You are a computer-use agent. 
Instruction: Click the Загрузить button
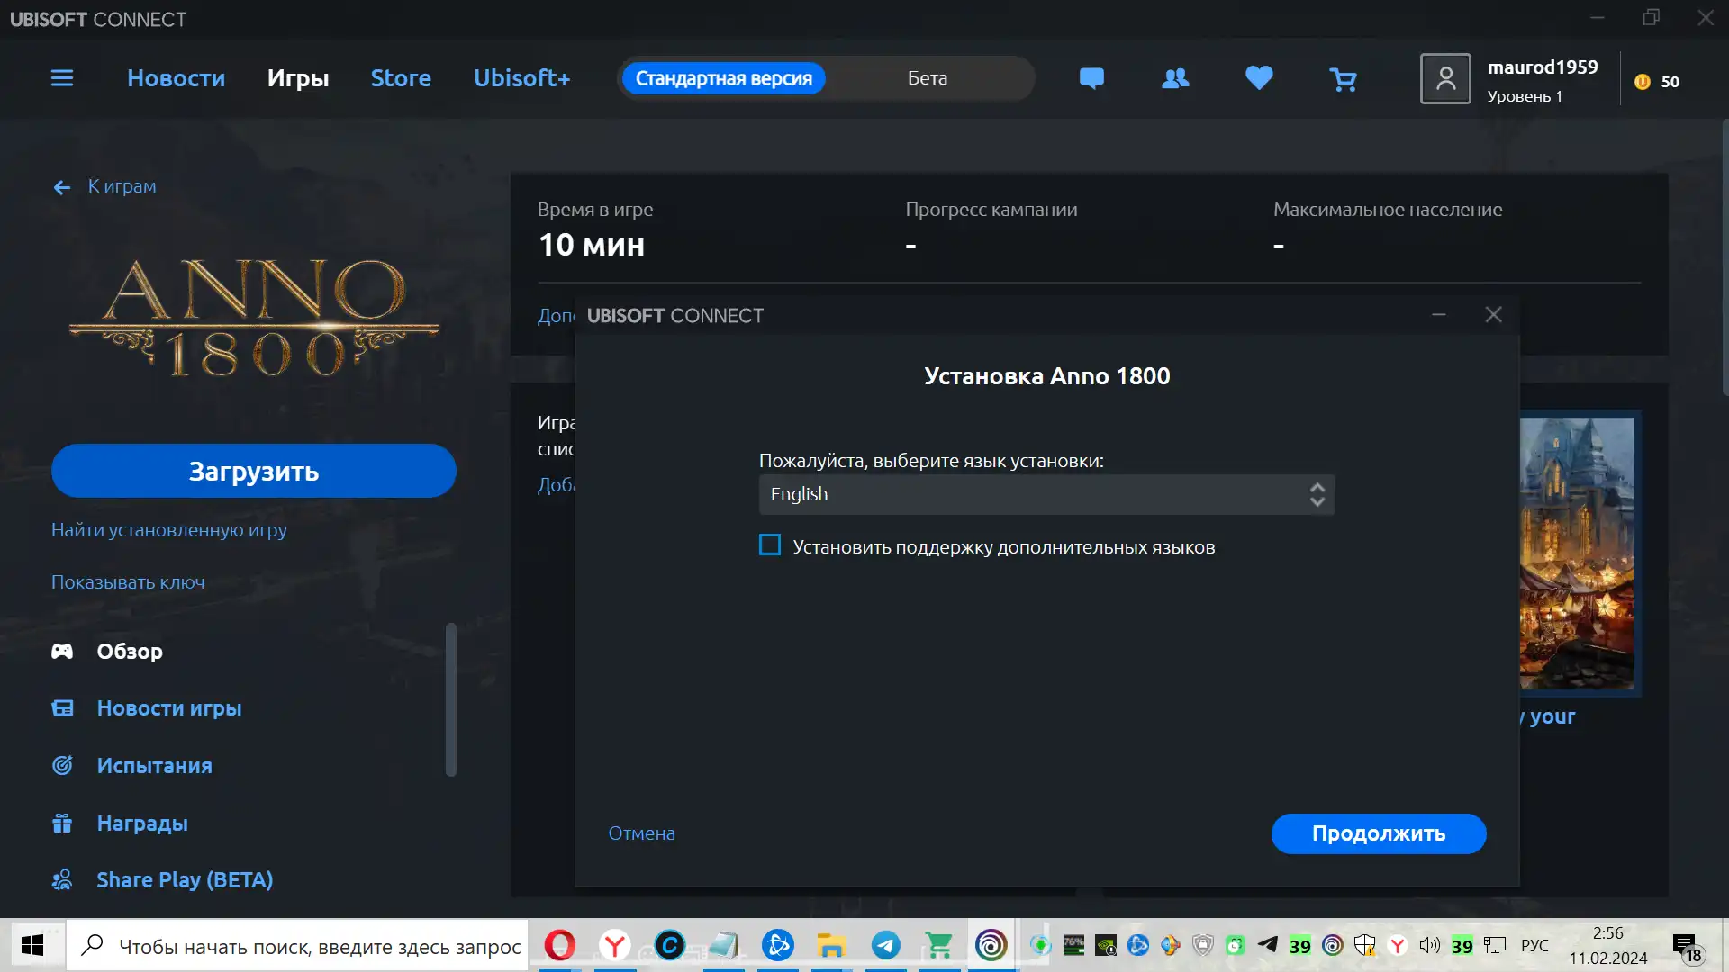click(x=254, y=471)
